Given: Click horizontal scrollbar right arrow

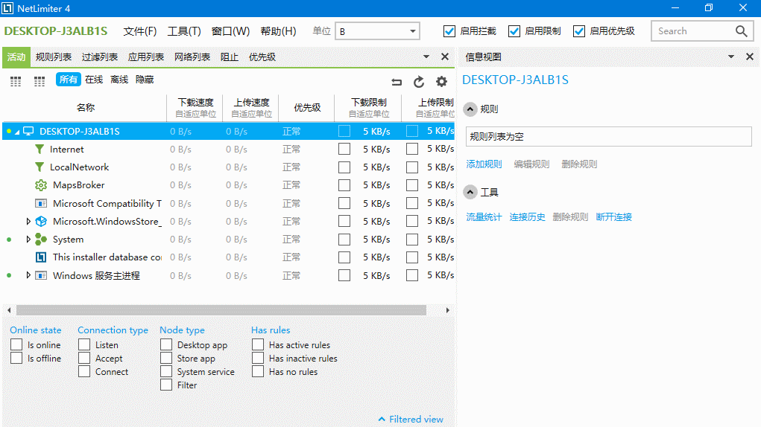Looking at the screenshot, I should (447, 310).
